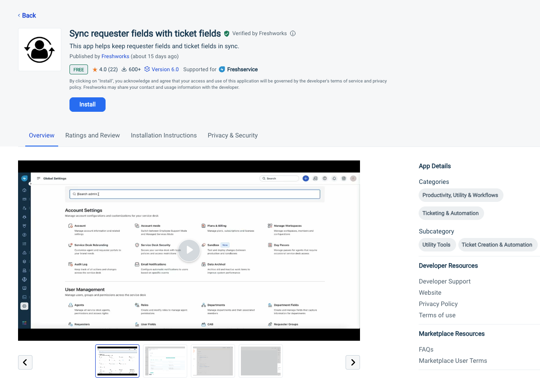The width and height of the screenshot is (540, 384).
Task: Open the Terms of use link
Action: click(437, 315)
